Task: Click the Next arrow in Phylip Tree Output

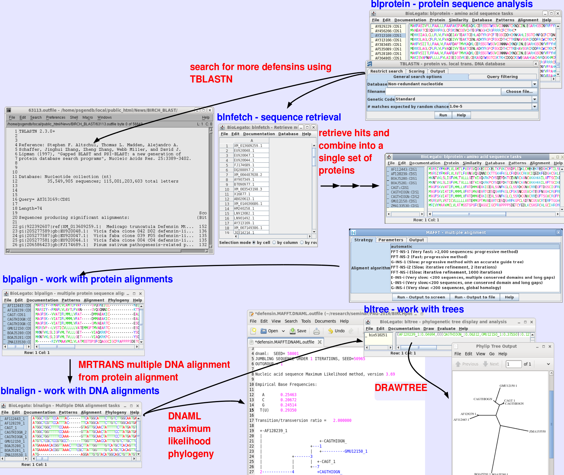Action: pos(486,364)
